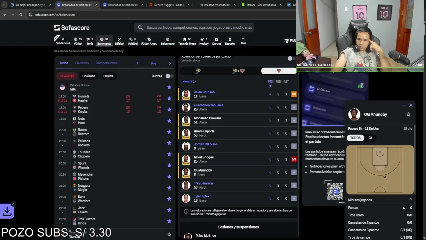Open Miles McBride injury entry
Screen dimensions: 426x240
click(206, 236)
